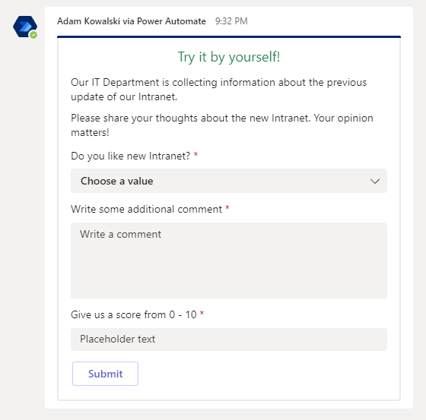Click sender name Adam Kowalski via Power Automate

(x=132, y=21)
